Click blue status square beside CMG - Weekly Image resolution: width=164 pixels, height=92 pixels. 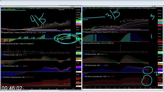point(2,8)
